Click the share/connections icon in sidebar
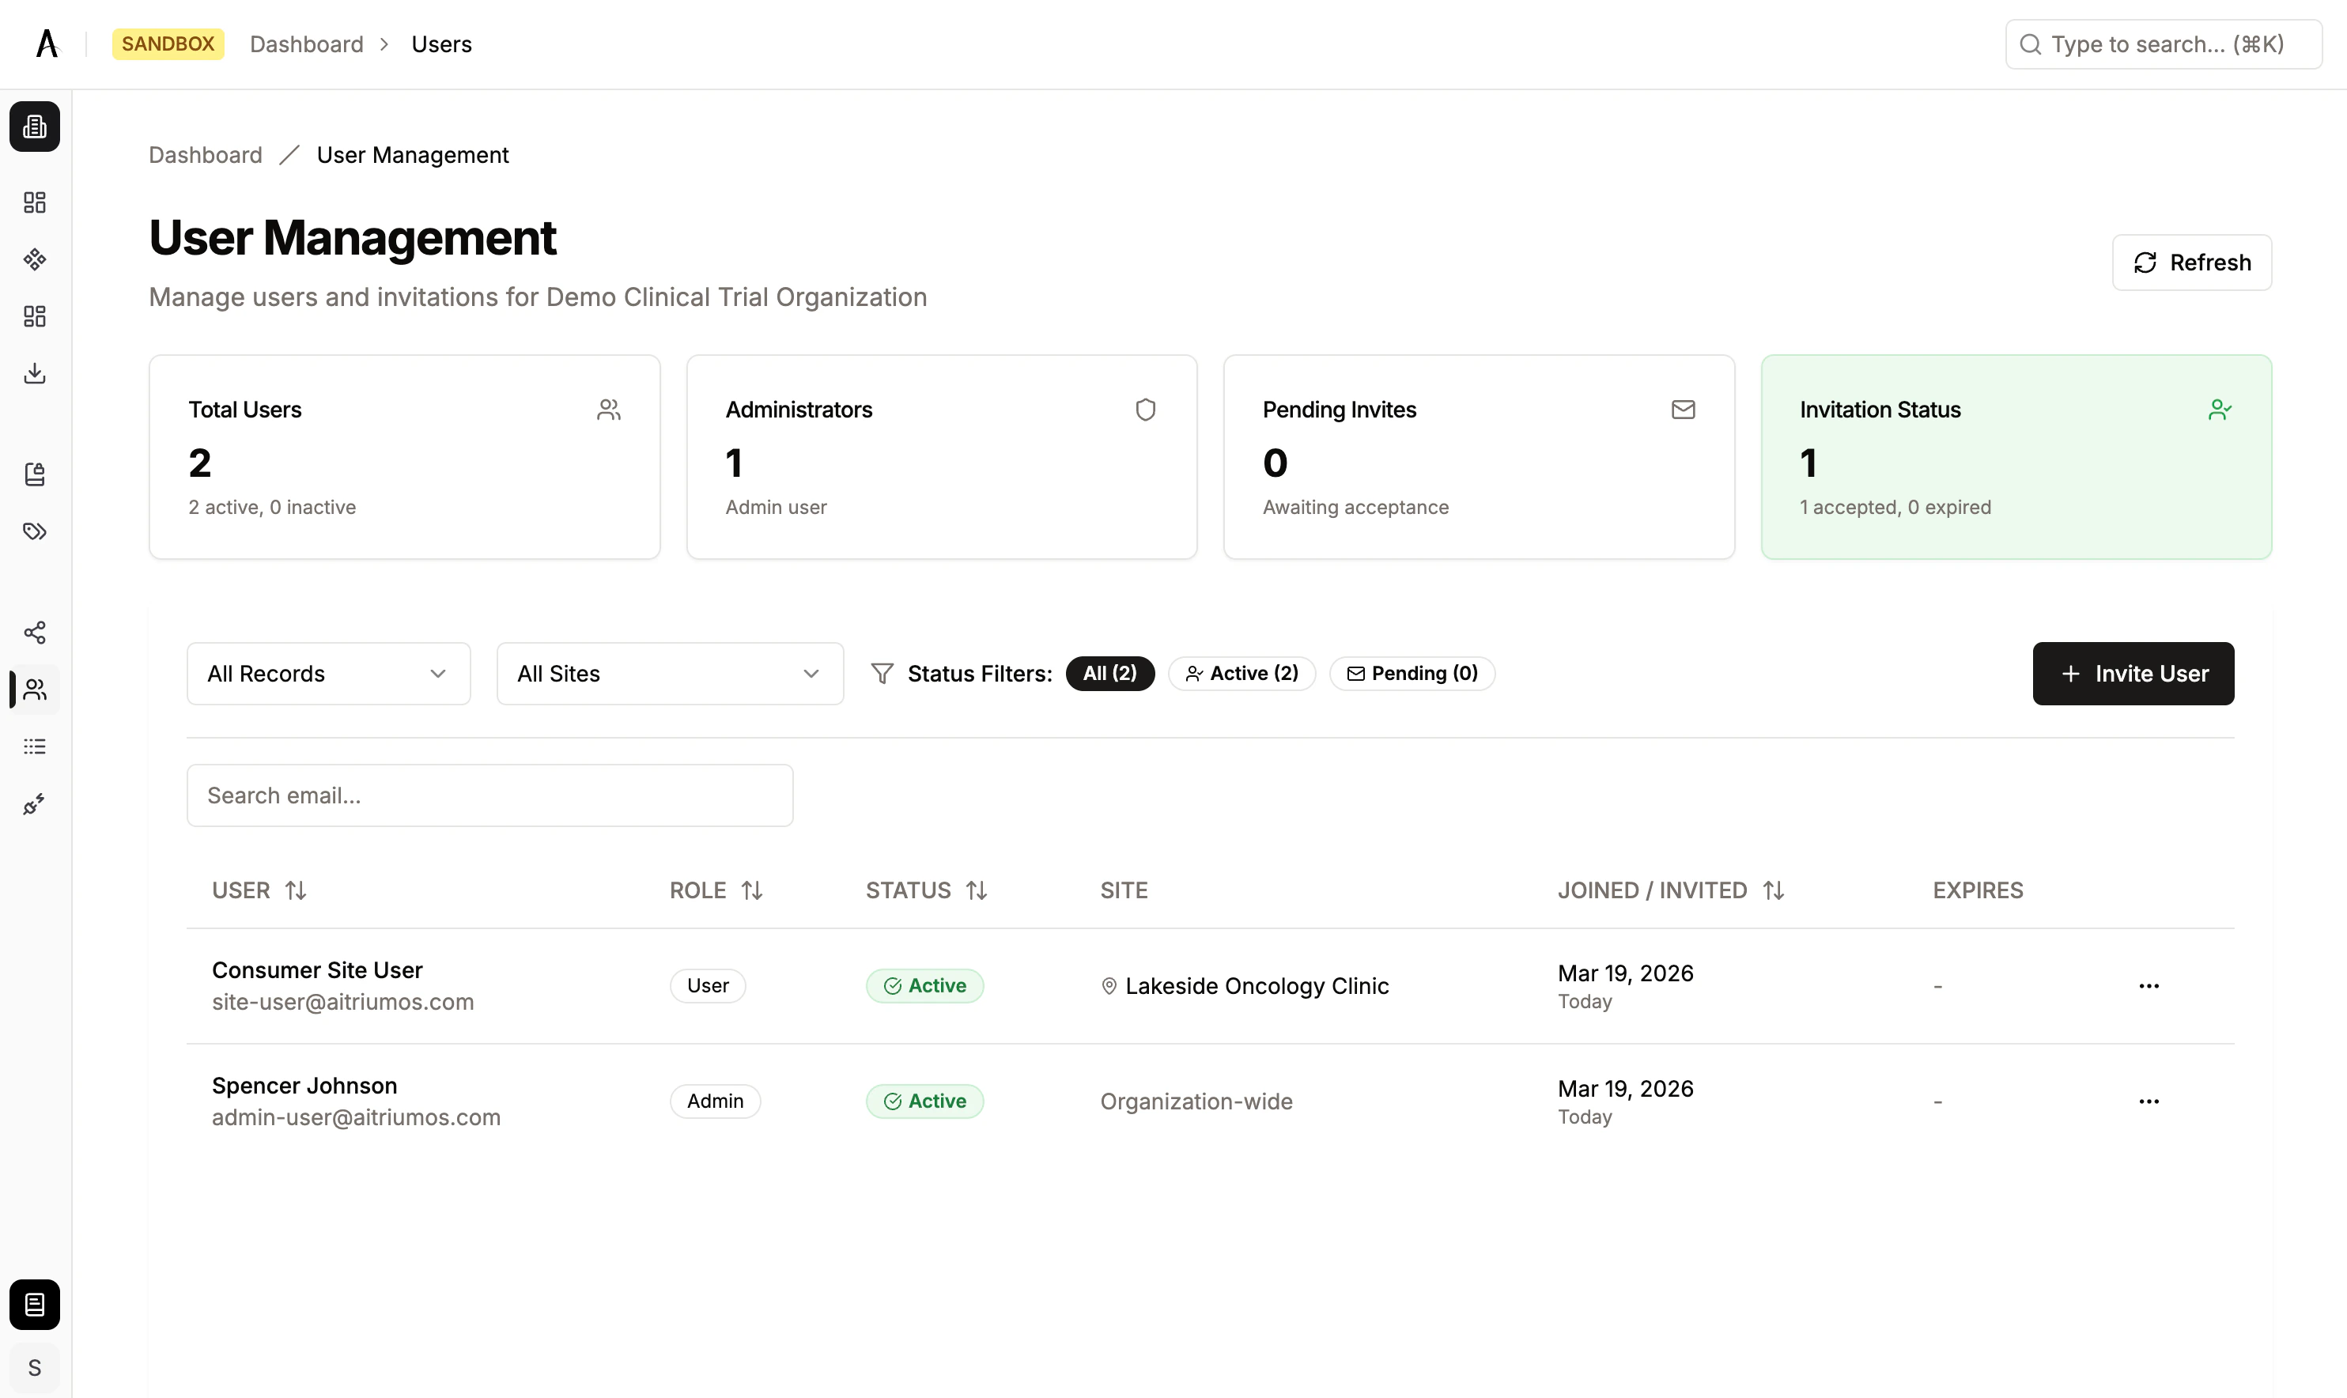The height and width of the screenshot is (1398, 2347). [x=35, y=632]
